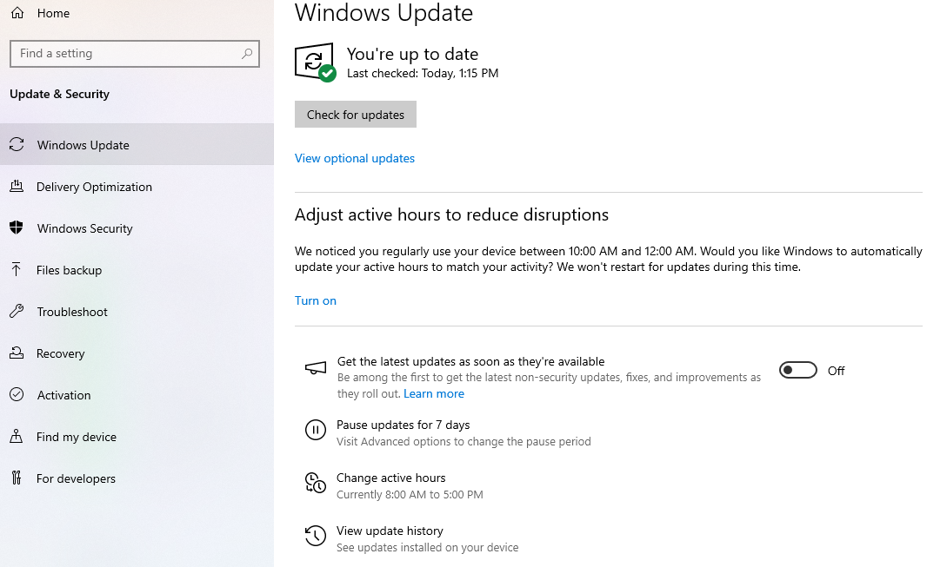Open Find my device page
The image size is (927, 567).
point(137,437)
